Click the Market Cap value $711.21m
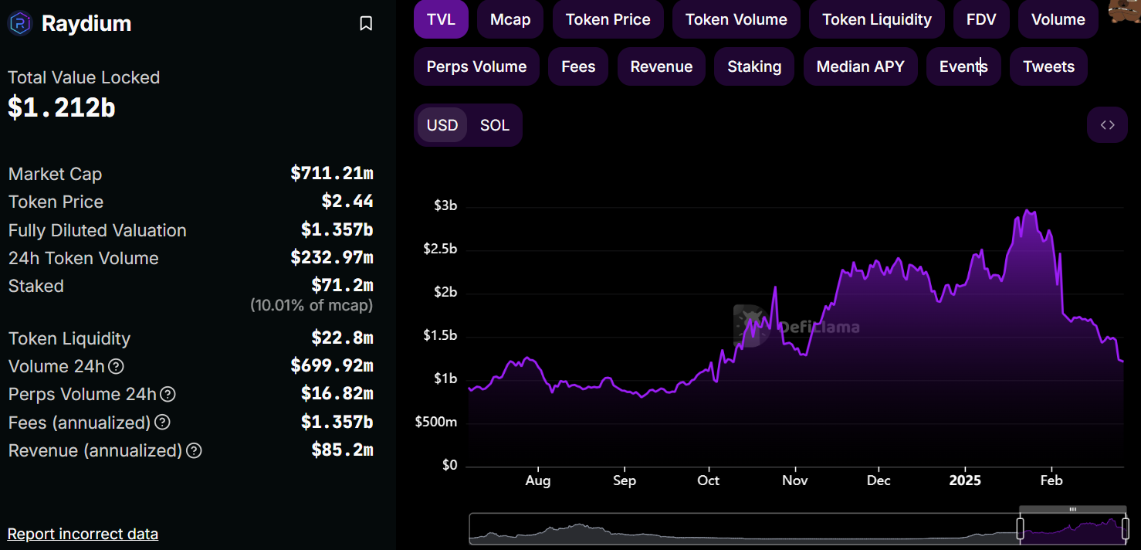 click(x=332, y=174)
